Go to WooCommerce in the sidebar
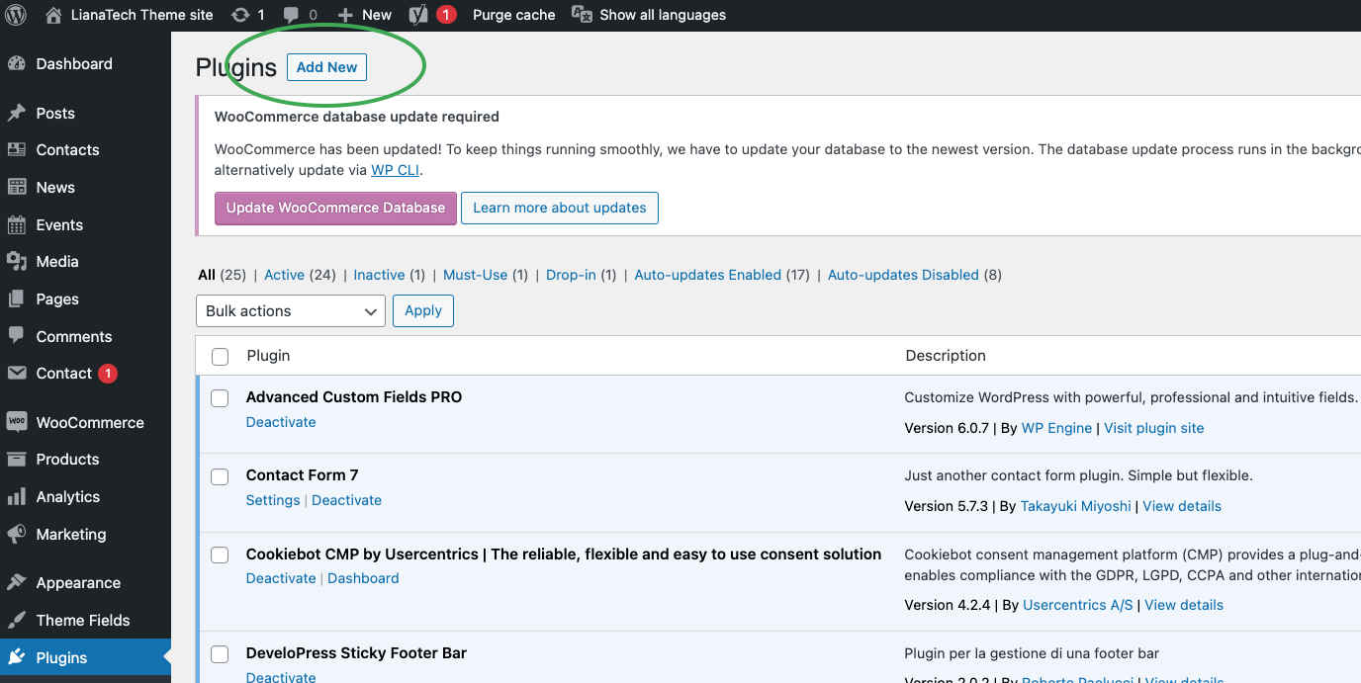 click(x=90, y=422)
